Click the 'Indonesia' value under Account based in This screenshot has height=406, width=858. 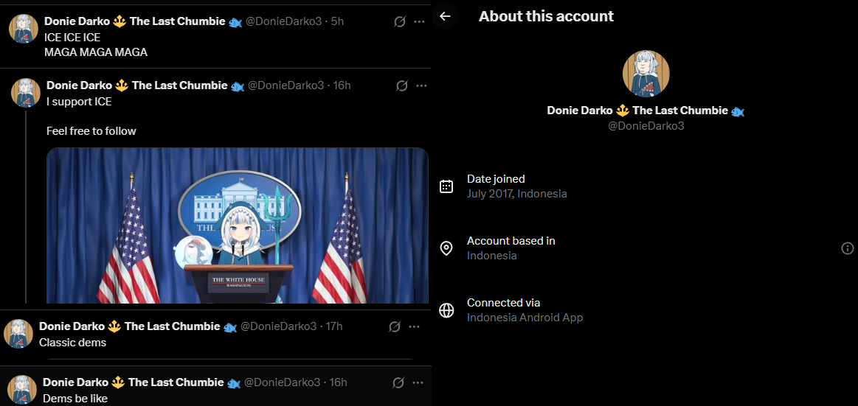click(x=491, y=256)
